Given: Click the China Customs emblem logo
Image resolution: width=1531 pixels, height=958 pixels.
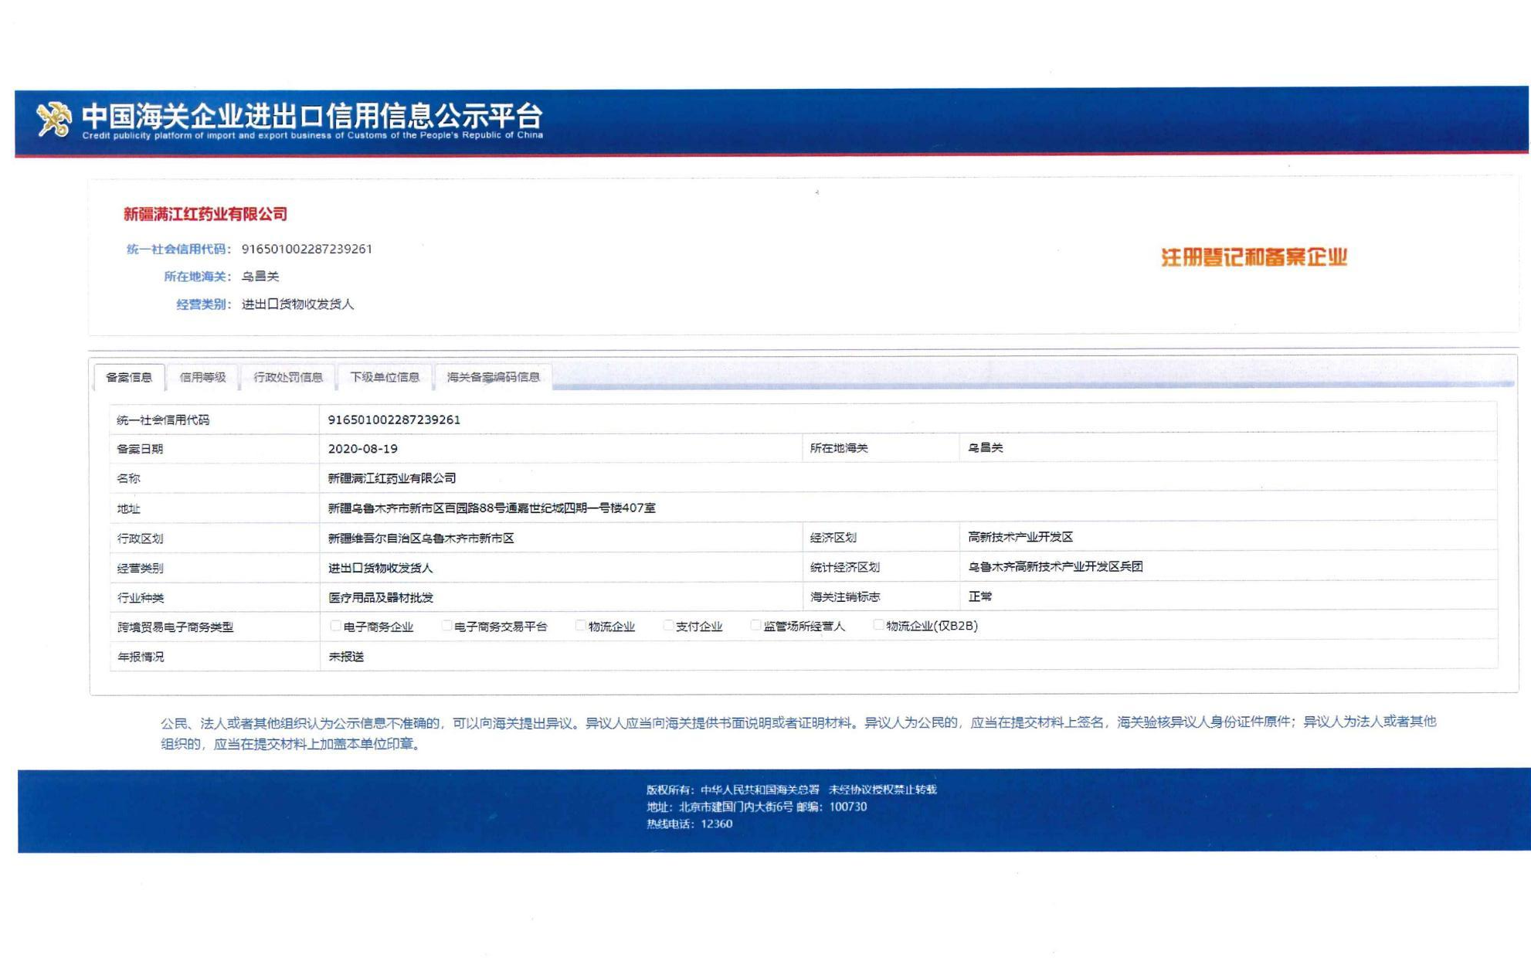Looking at the screenshot, I should pyautogui.click(x=53, y=120).
